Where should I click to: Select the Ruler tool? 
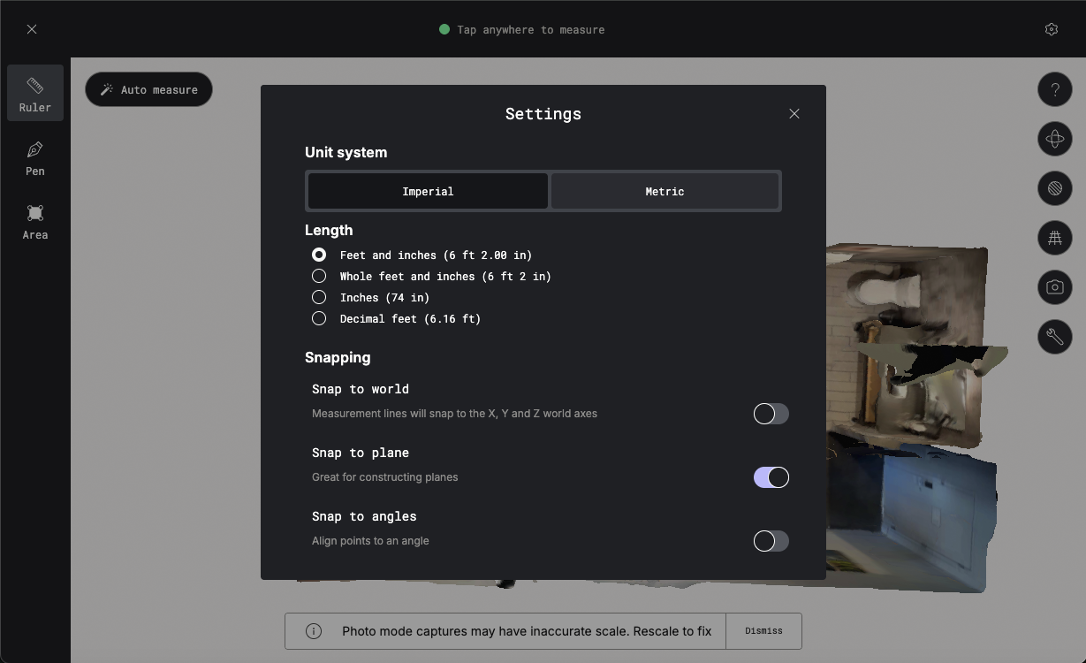click(35, 93)
